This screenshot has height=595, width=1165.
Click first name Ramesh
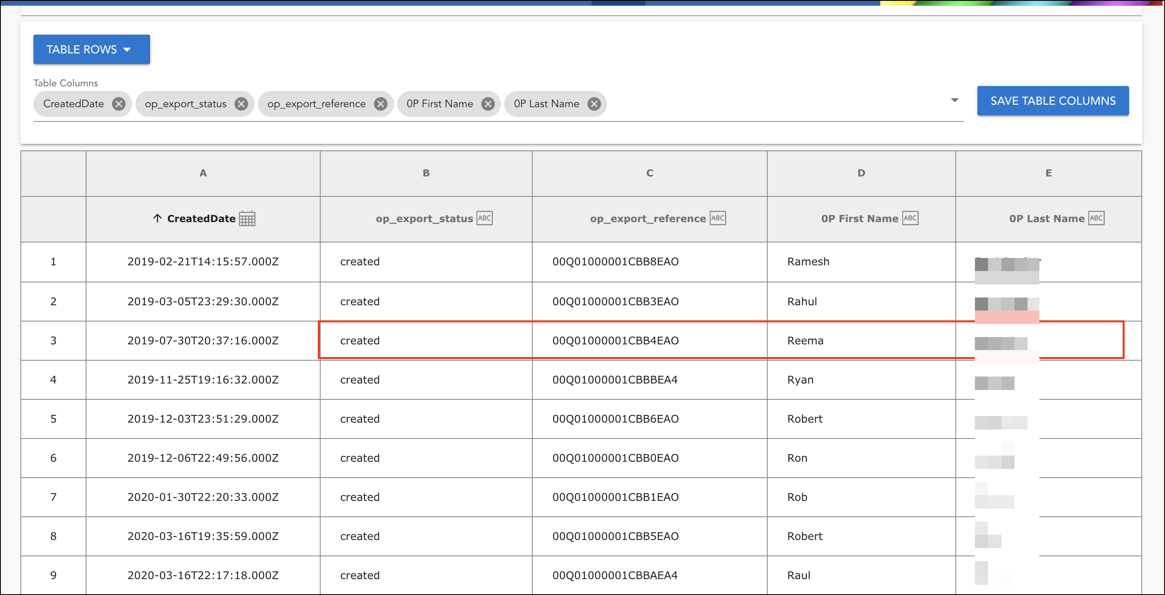pyautogui.click(x=808, y=262)
